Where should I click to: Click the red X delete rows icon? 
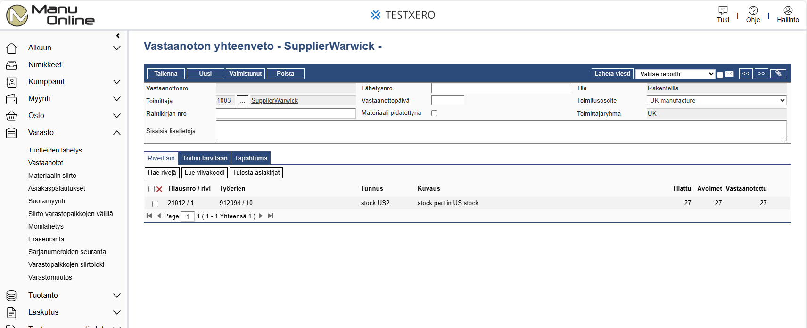coord(159,189)
